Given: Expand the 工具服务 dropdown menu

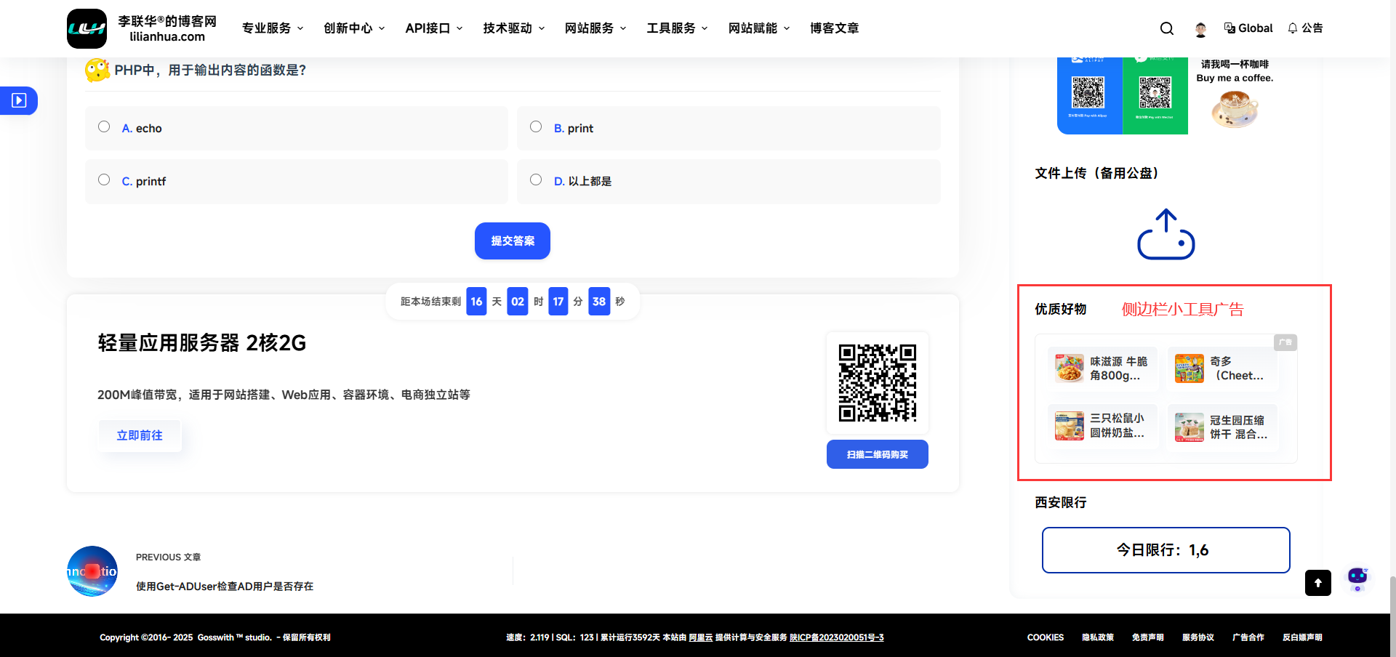Looking at the screenshot, I should 677,28.
